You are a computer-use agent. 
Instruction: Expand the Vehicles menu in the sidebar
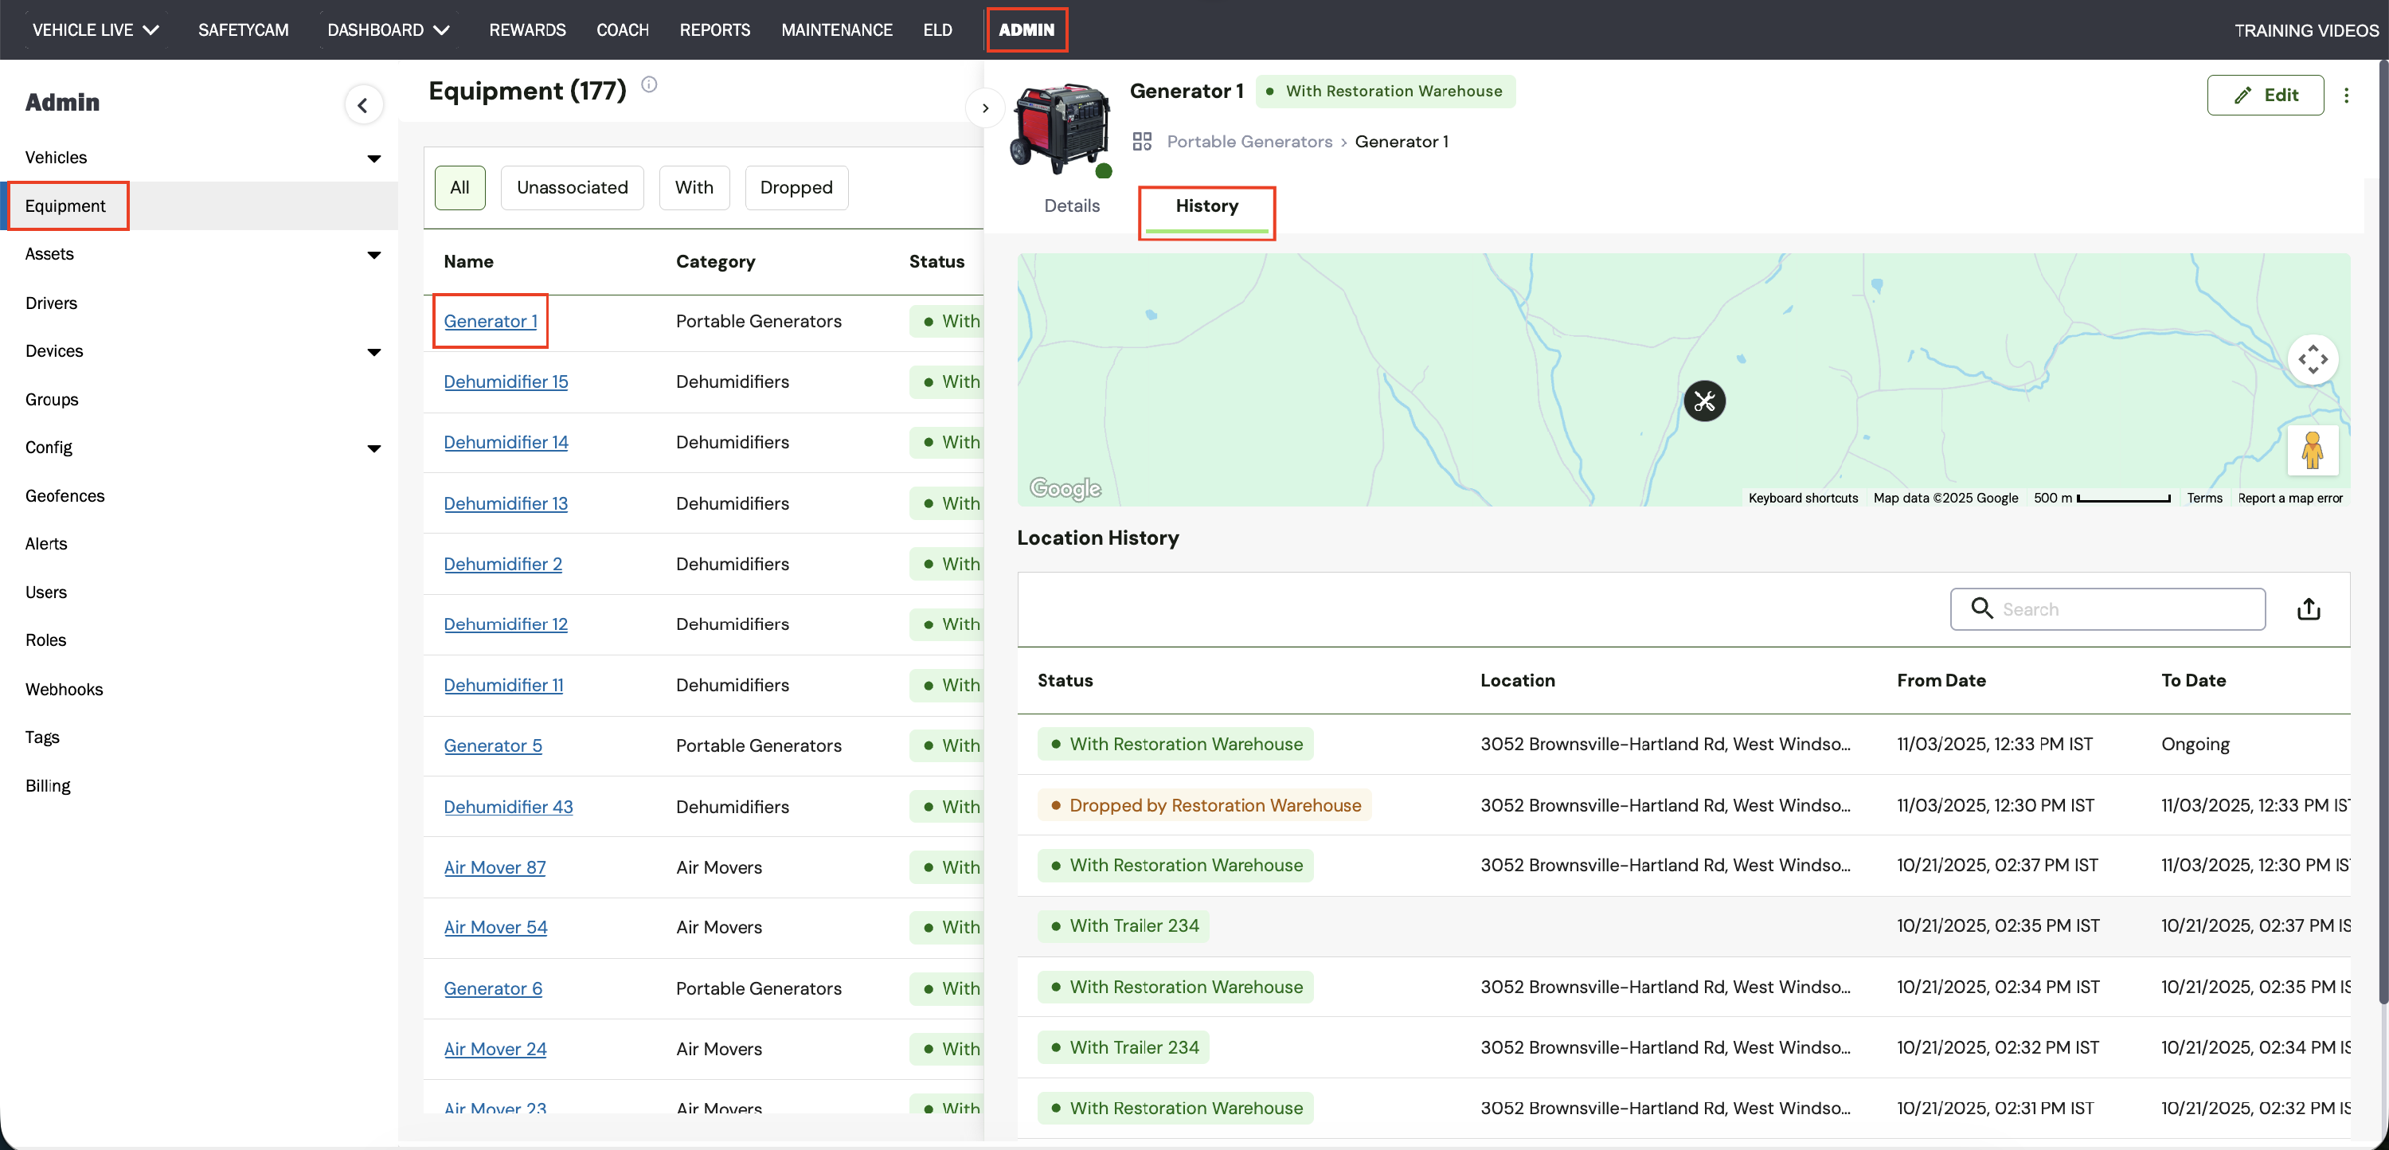pos(373,158)
